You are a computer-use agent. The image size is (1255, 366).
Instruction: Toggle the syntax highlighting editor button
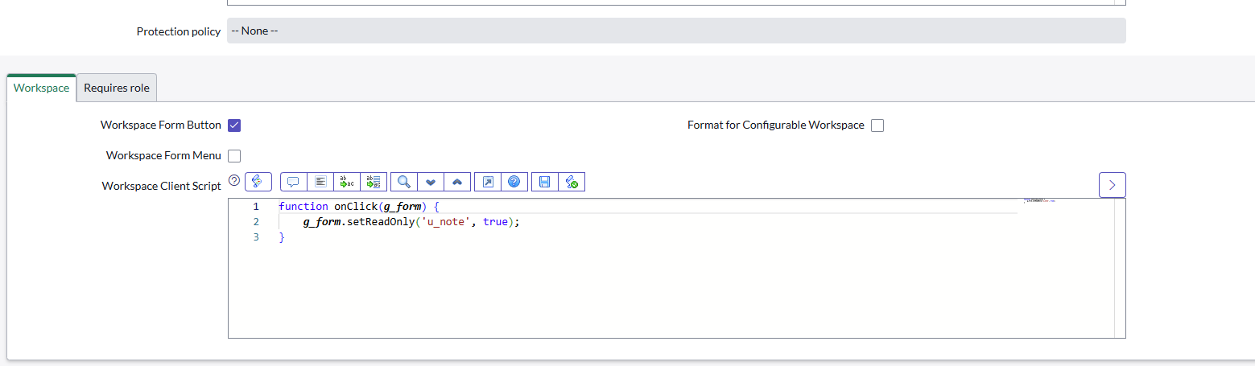258,182
